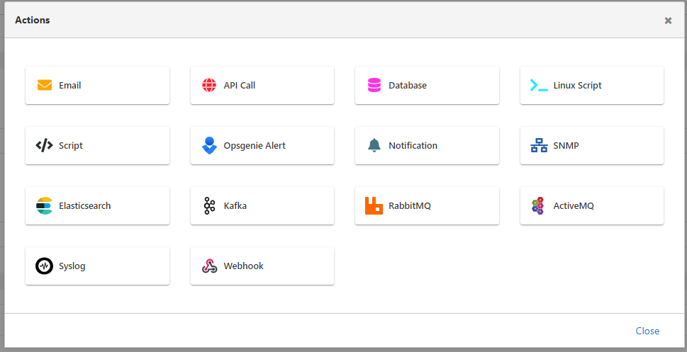Click the Database cylinder icon
Viewport: 687px width, 352px height.
click(x=374, y=86)
